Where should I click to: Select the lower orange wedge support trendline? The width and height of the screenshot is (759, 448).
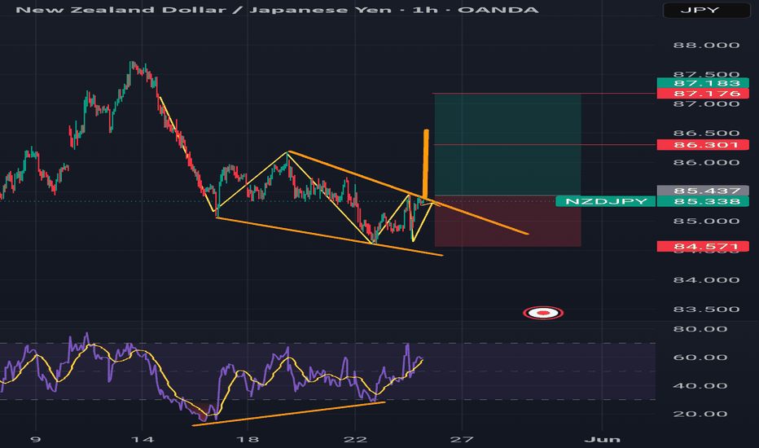tap(329, 236)
